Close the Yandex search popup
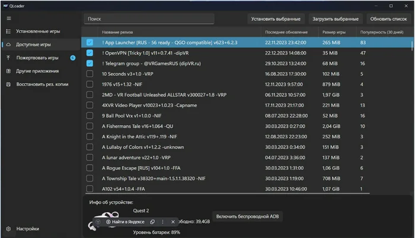415x238 pixels. (173, 222)
